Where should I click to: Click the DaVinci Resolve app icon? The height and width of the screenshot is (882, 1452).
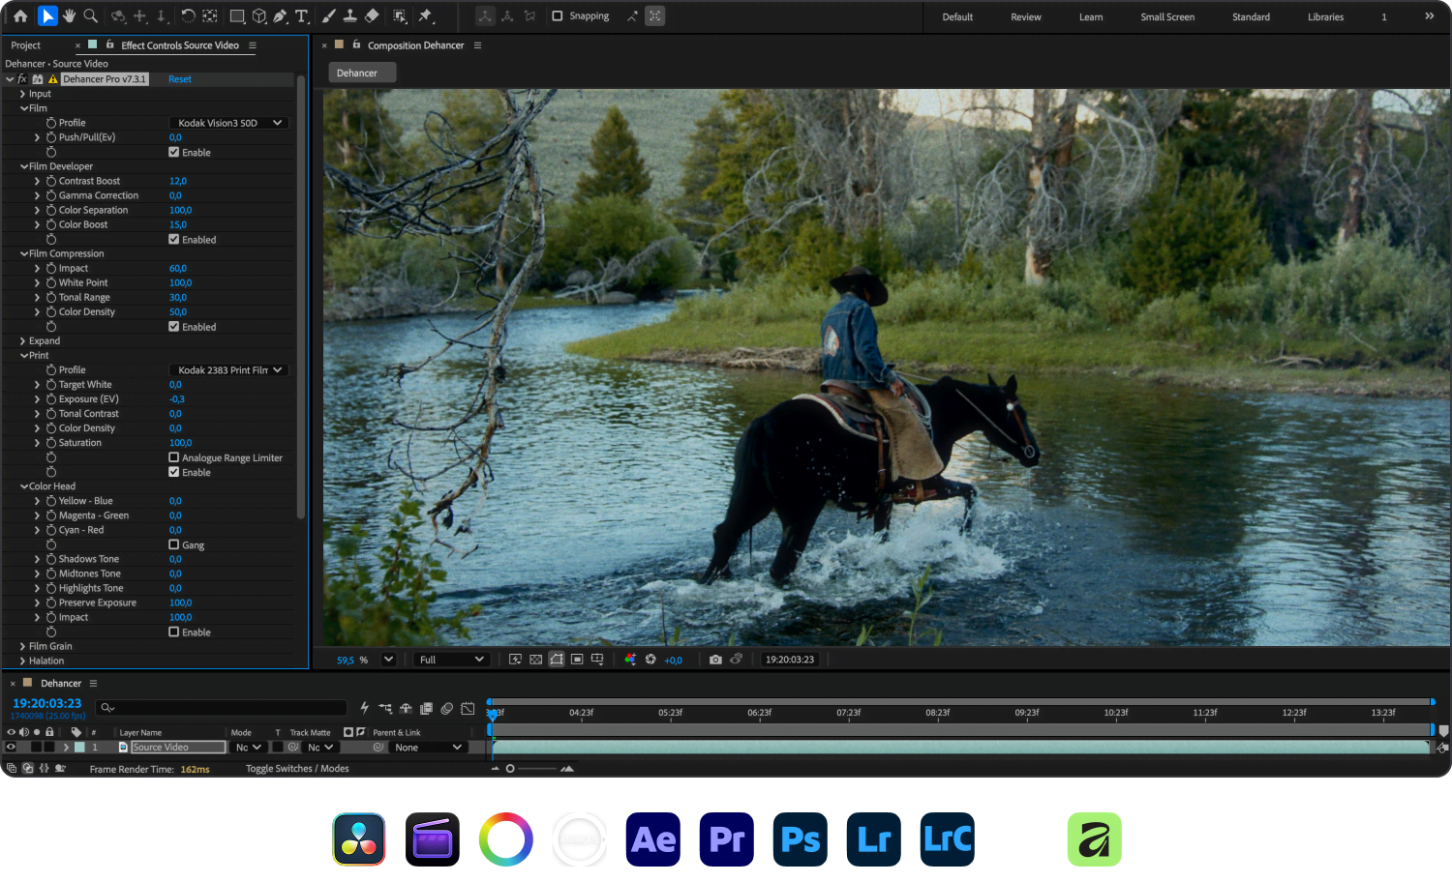click(x=359, y=839)
